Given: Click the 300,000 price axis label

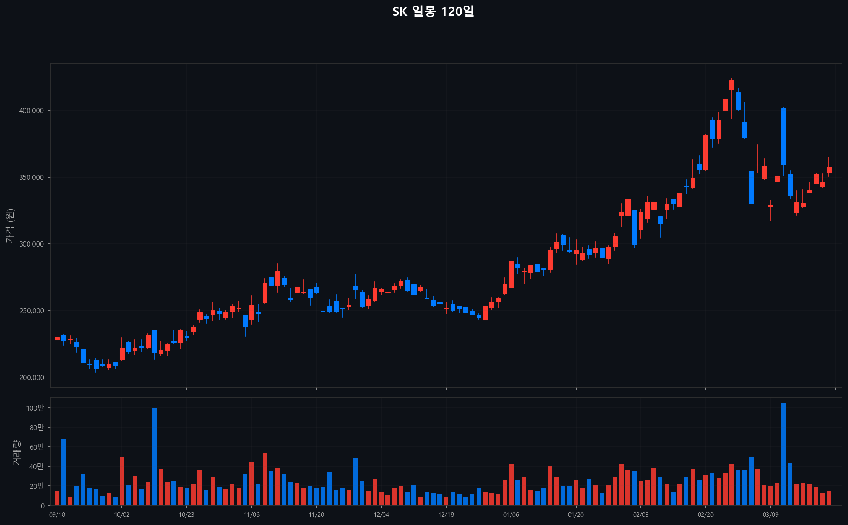Looking at the screenshot, I should pos(31,244).
